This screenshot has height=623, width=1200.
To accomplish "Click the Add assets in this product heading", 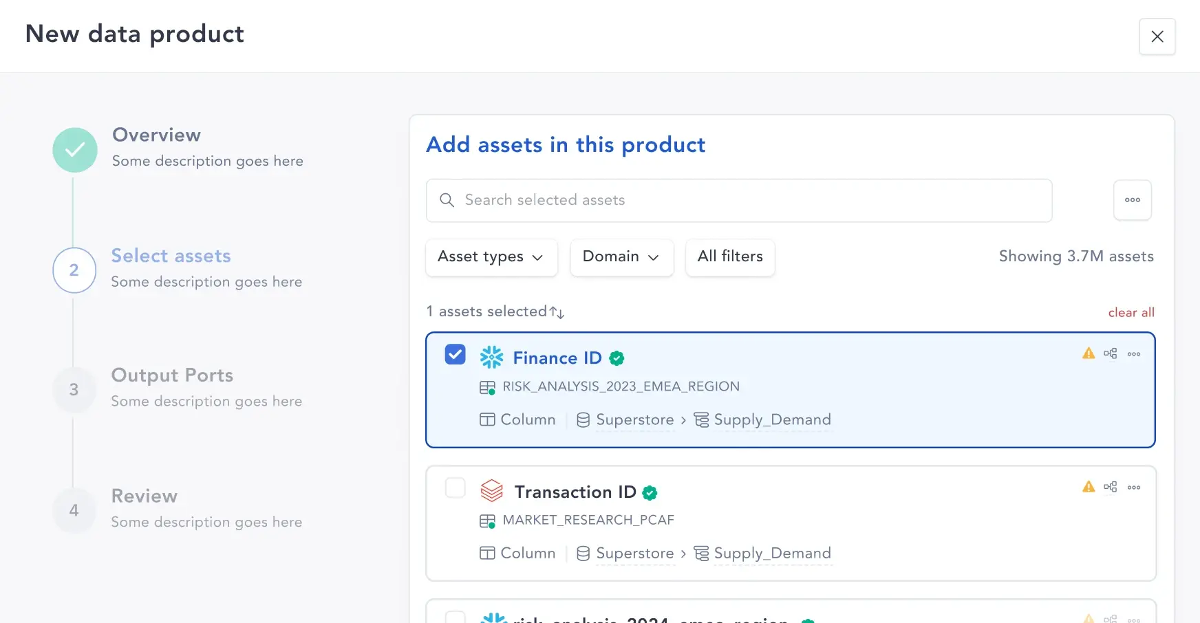I will click(x=566, y=145).
